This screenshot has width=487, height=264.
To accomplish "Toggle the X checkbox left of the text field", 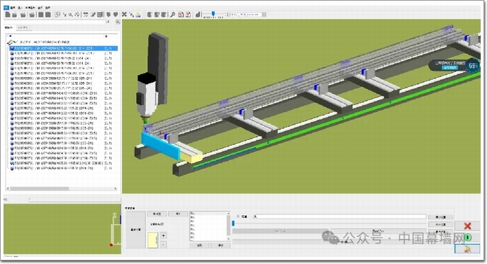I will pyautogui.click(x=238, y=216).
